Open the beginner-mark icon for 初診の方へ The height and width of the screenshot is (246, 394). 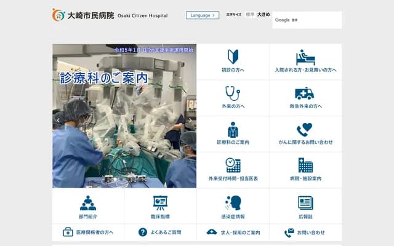click(233, 57)
